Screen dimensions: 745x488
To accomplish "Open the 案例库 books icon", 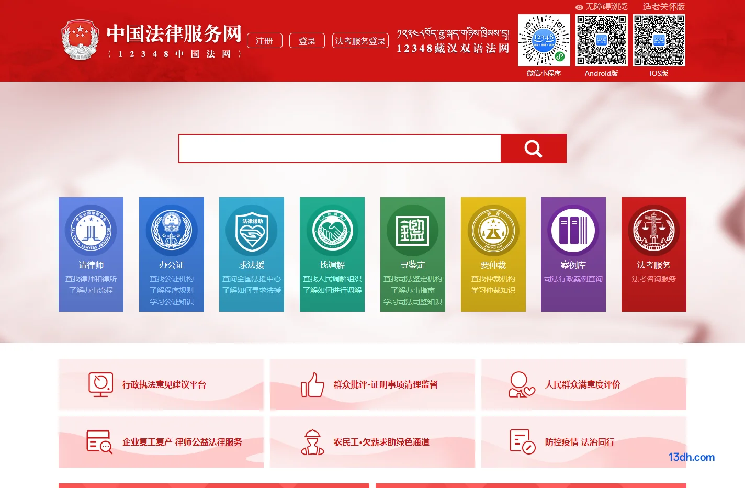I will tap(573, 230).
